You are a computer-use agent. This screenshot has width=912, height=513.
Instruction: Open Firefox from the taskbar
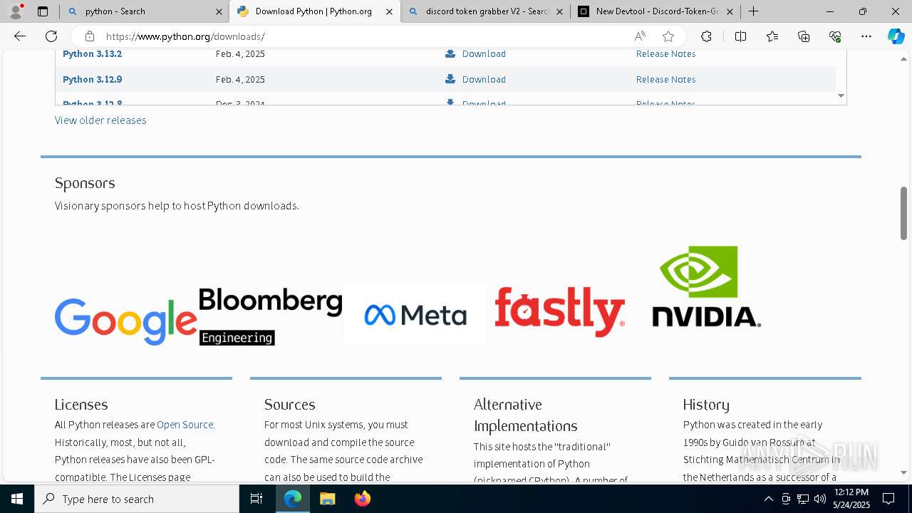pyautogui.click(x=362, y=499)
